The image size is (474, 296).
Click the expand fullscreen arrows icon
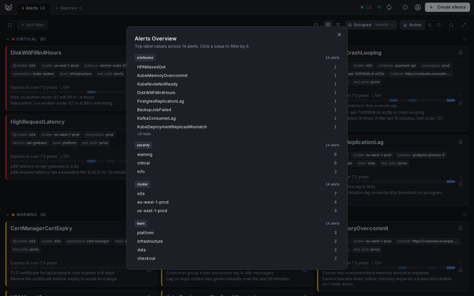[x=464, y=25]
